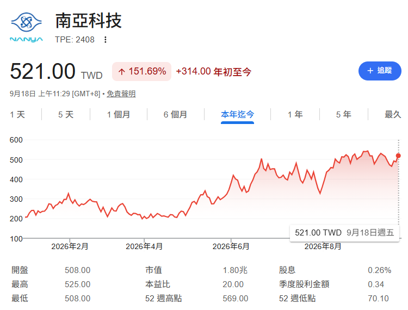
Task: Click the 追蹤 follow button
Action: [380, 71]
